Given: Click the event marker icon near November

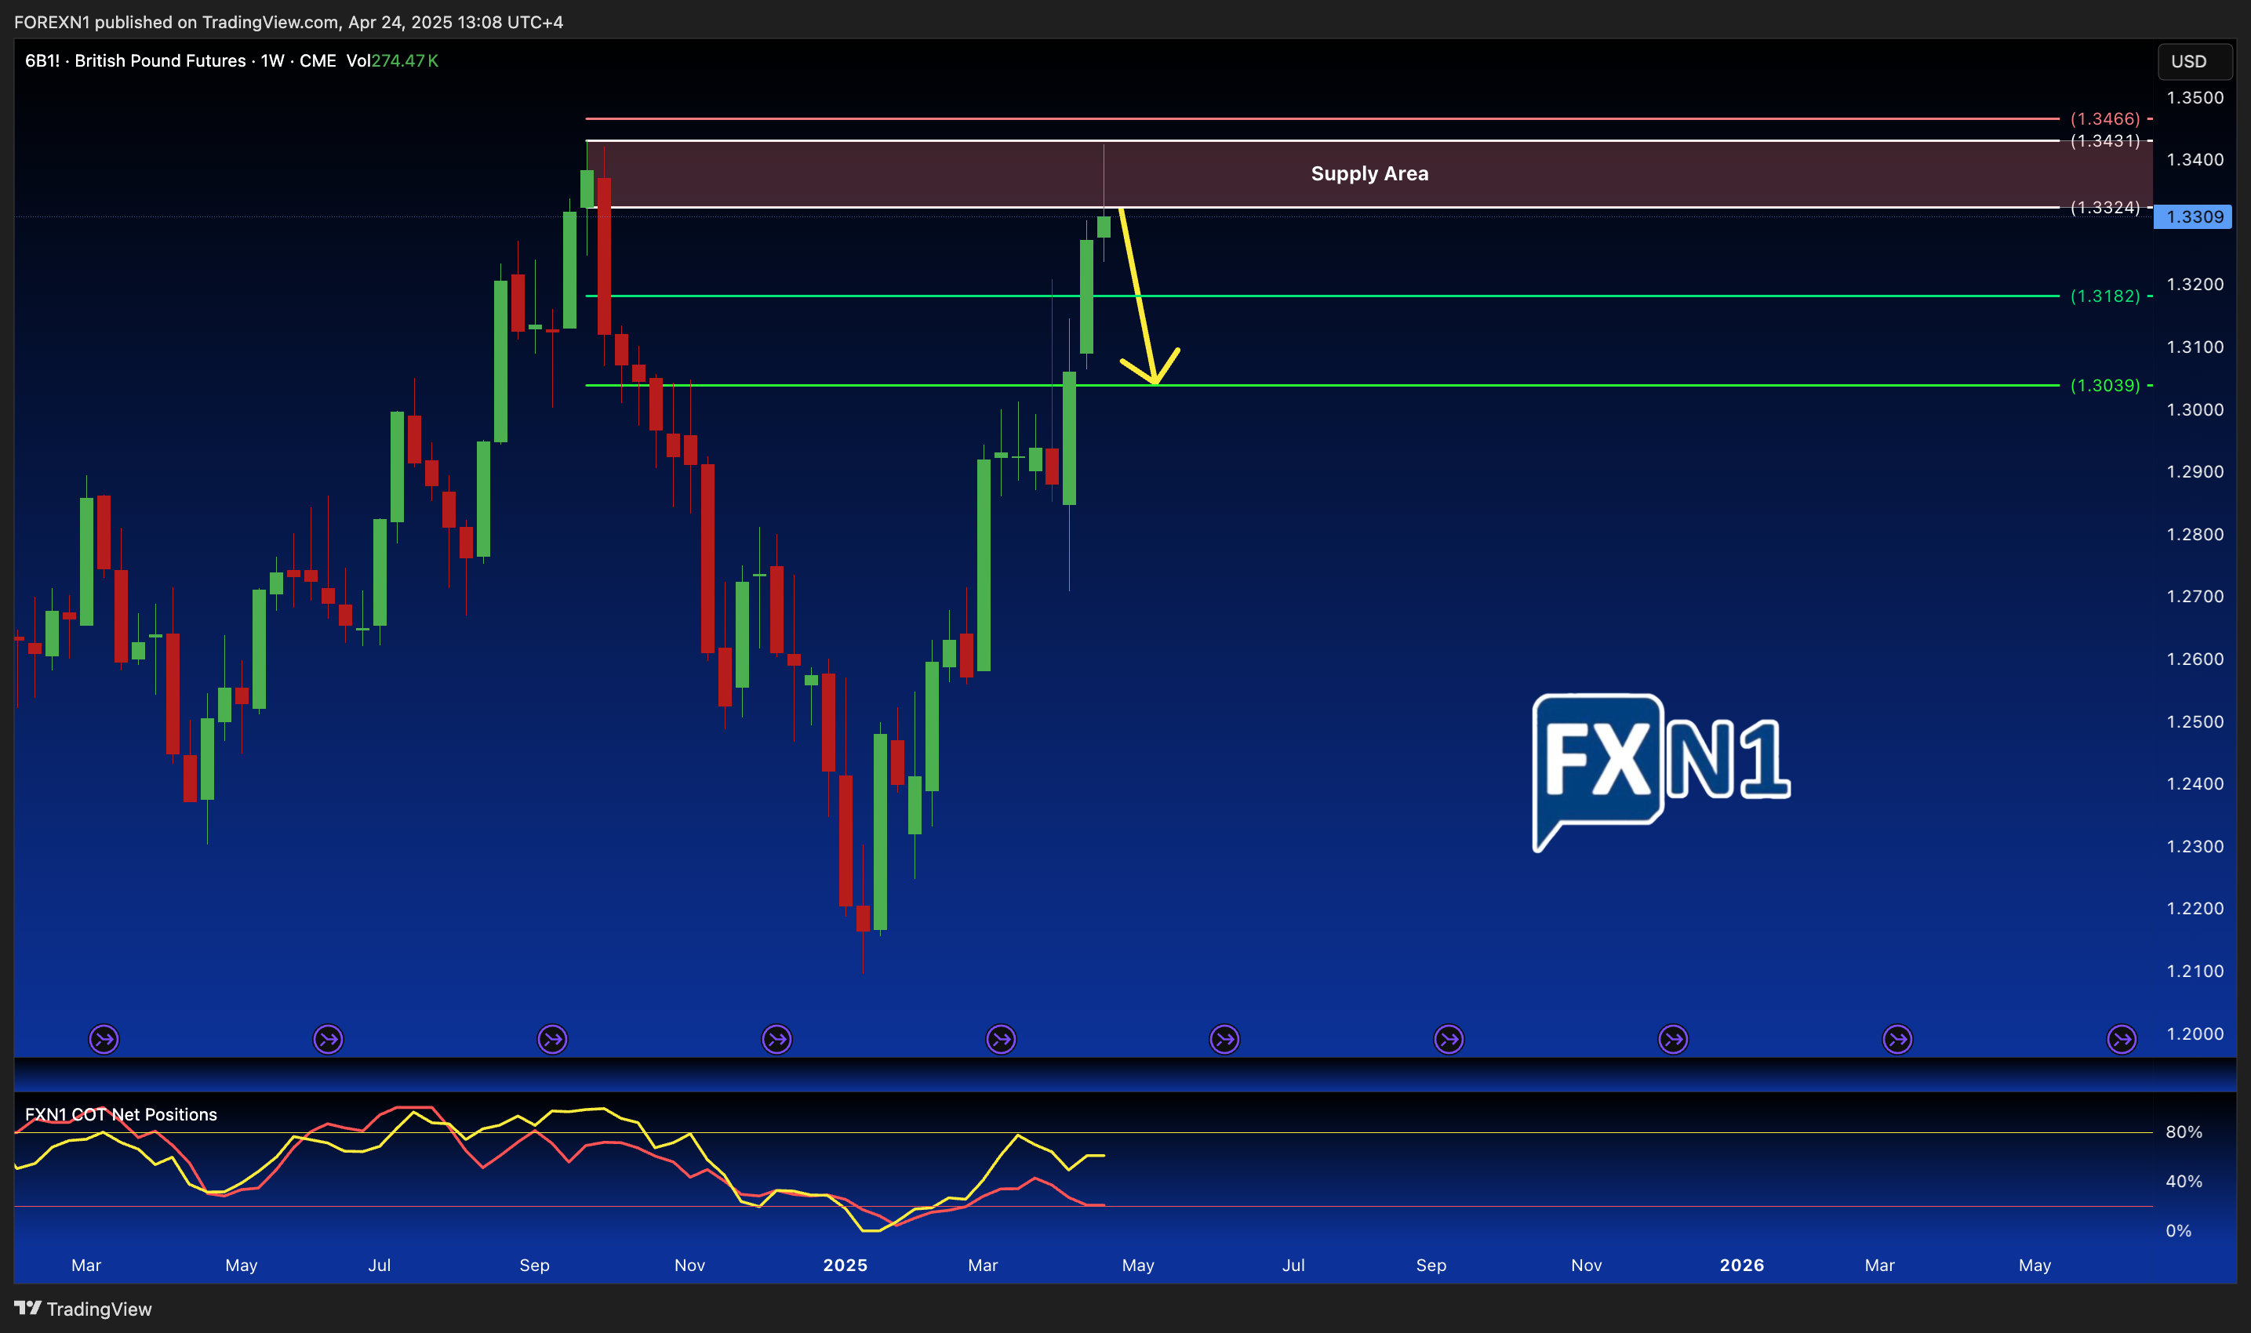Looking at the screenshot, I should point(777,1039).
